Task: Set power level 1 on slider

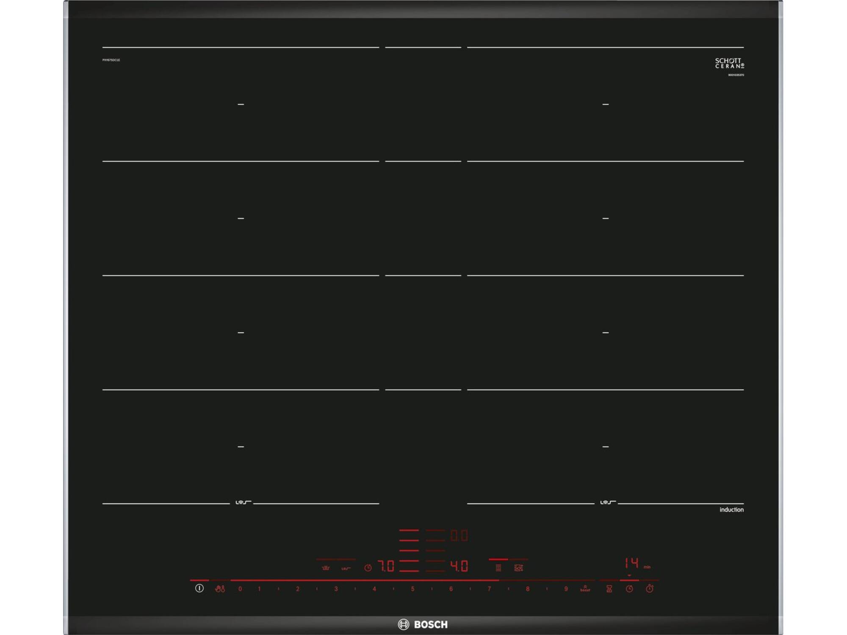Action: coord(259,589)
